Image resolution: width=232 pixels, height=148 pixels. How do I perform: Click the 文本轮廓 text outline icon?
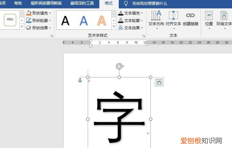pos(121,20)
